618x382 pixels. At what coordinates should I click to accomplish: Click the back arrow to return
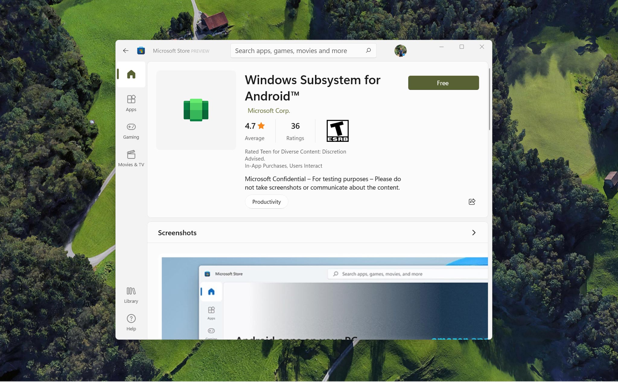126,51
